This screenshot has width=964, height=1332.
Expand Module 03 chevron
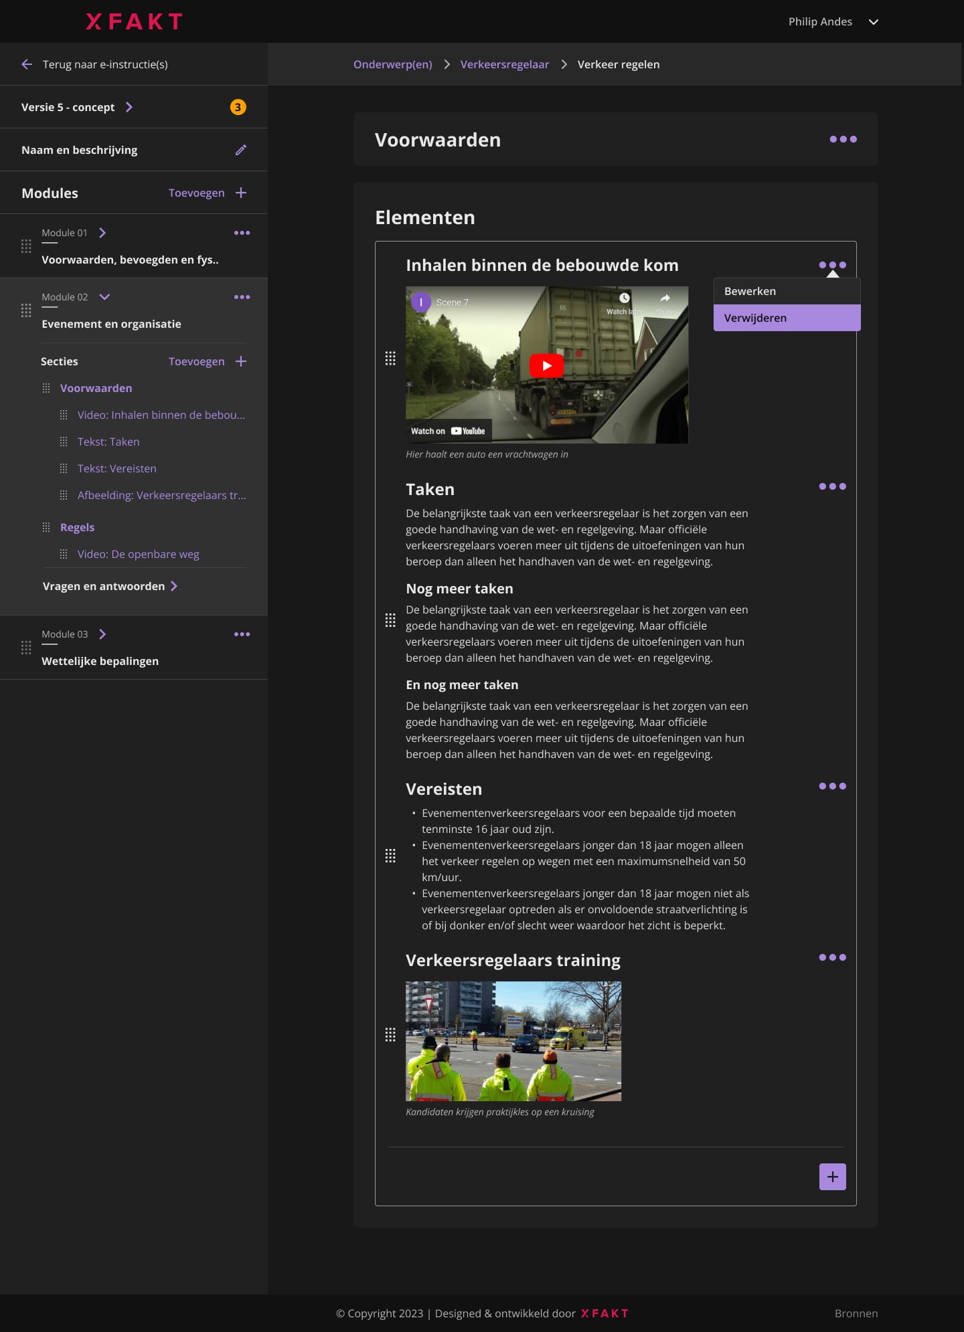pyautogui.click(x=102, y=634)
